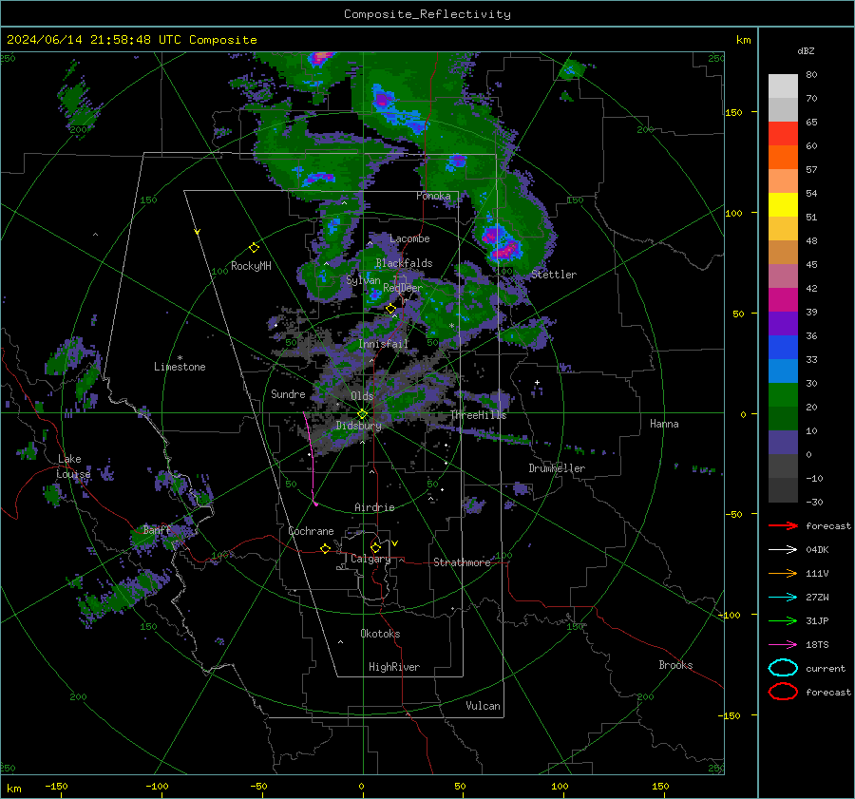
Task: Select the Vulcan label
Action: coord(483,706)
